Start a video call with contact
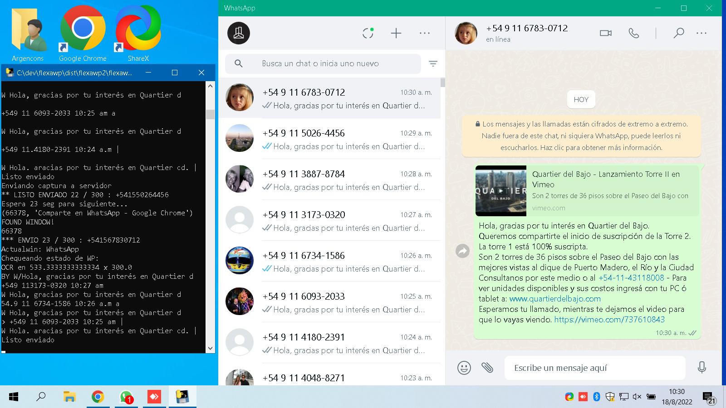726x408 pixels. (x=606, y=33)
